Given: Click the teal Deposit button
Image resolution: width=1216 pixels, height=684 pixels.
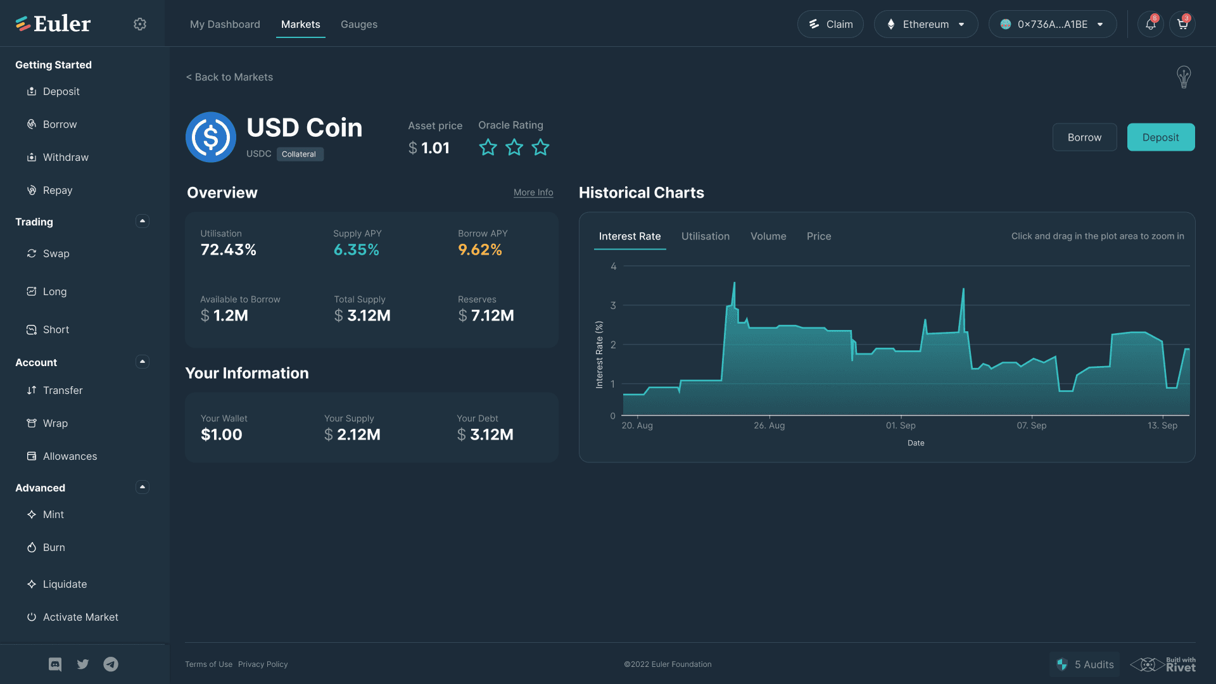Looking at the screenshot, I should [1160, 137].
